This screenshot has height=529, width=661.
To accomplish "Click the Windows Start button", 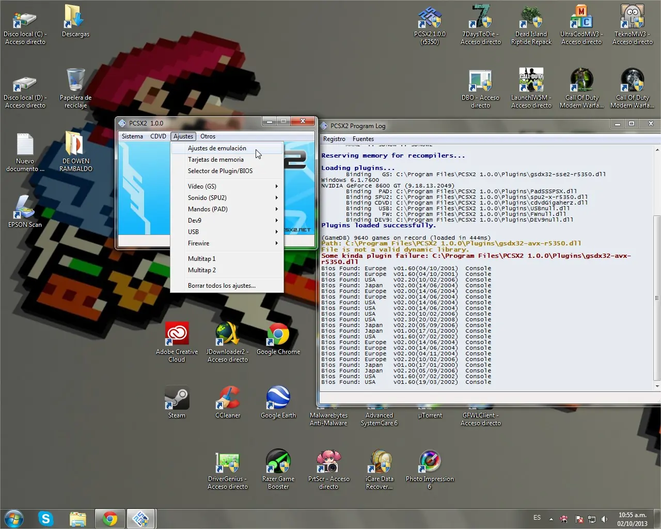I will [x=14, y=519].
